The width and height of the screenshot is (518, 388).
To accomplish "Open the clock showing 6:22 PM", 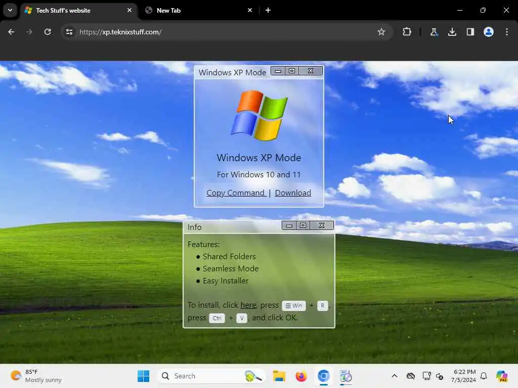I will point(463,376).
